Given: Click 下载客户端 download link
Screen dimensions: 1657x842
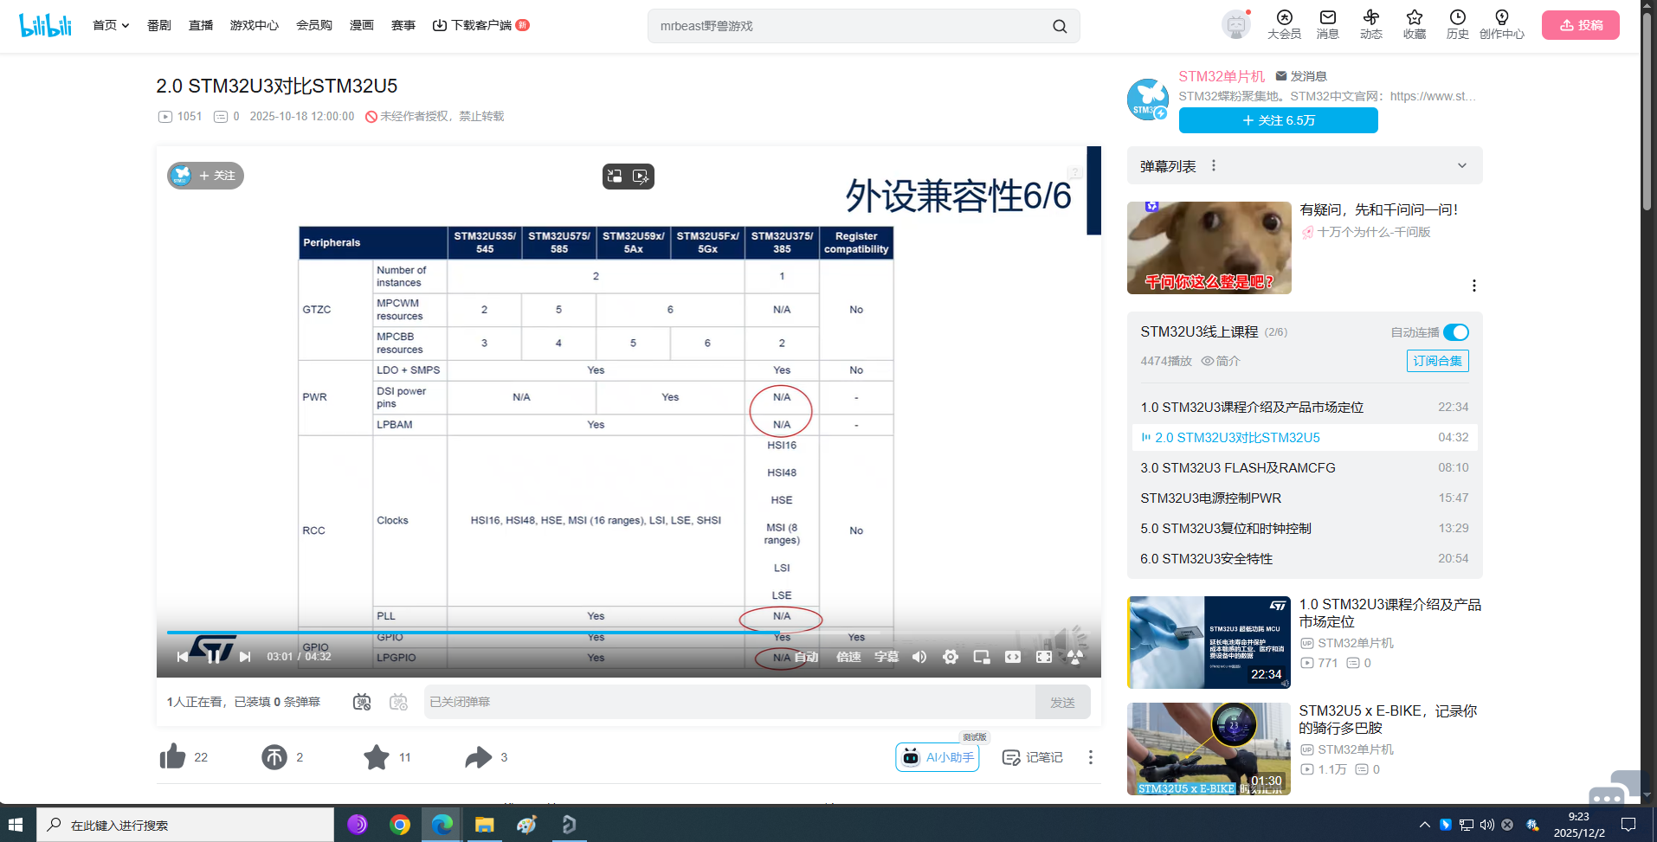Looking at the screenshot, I should 480,25.
